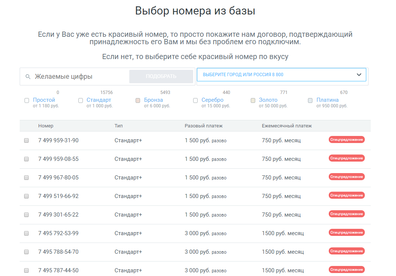Select the checkbox for number 7 499 959-31-90
Screen dimensions: 396x276
pyautogui.click(x=26, y=140)
